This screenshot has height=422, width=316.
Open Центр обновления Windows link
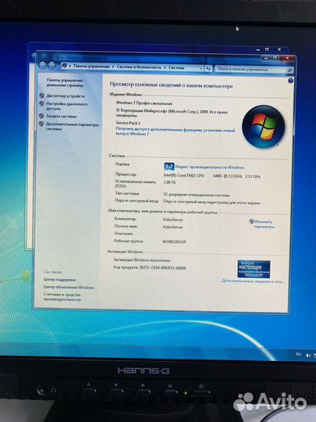click(x=69, y=287)
